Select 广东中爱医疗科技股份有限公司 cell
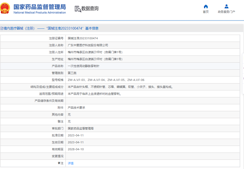 88,45
